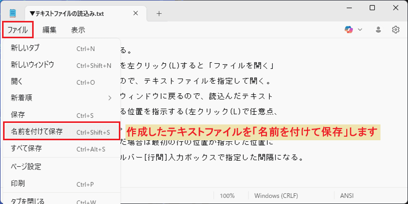Click the Notepad app icon in title bar

pos(13,13)
